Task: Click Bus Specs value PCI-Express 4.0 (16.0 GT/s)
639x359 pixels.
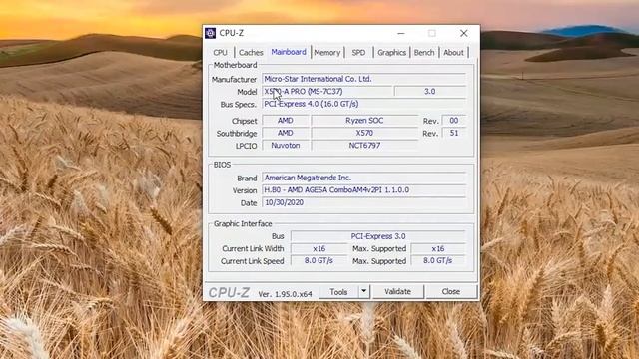Action: coord(363,104)
